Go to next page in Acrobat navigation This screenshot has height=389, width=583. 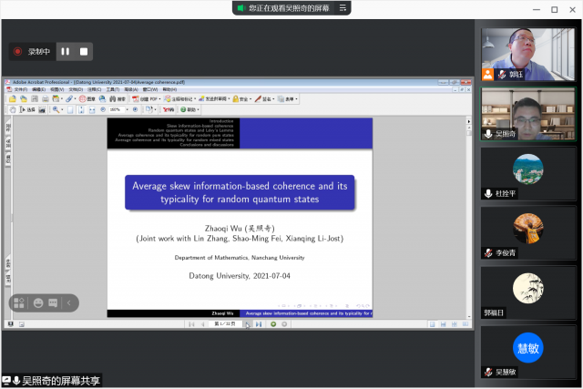coord(248,323)
